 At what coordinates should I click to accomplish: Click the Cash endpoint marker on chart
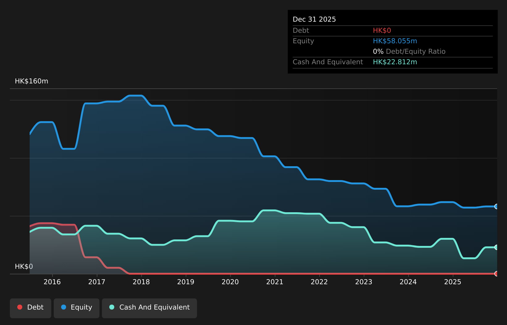click(497, 247)
